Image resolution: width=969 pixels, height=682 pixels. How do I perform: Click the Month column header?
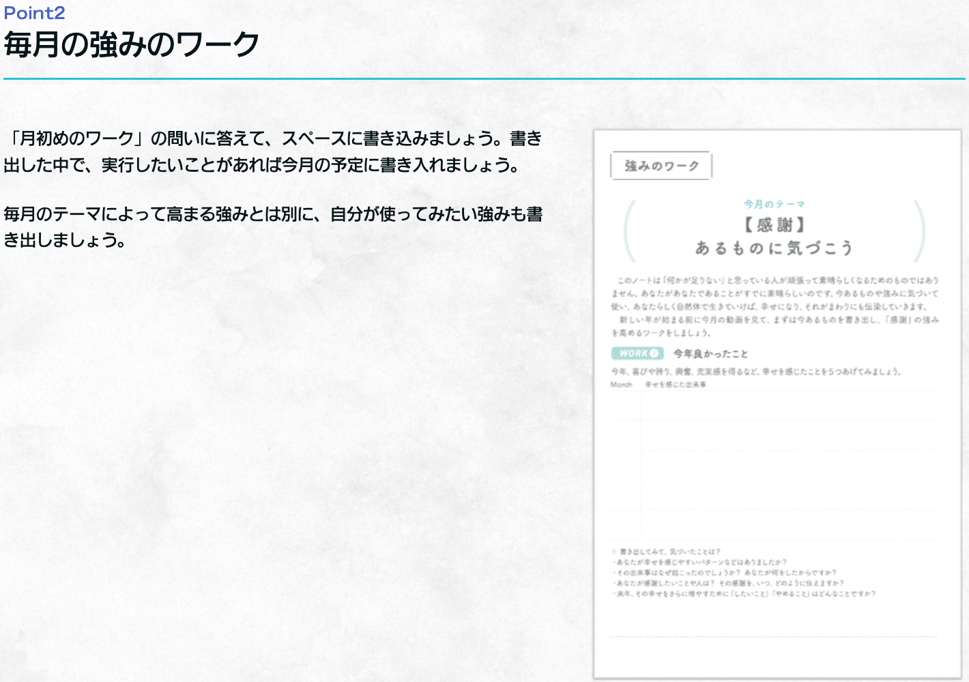point(621,385)
